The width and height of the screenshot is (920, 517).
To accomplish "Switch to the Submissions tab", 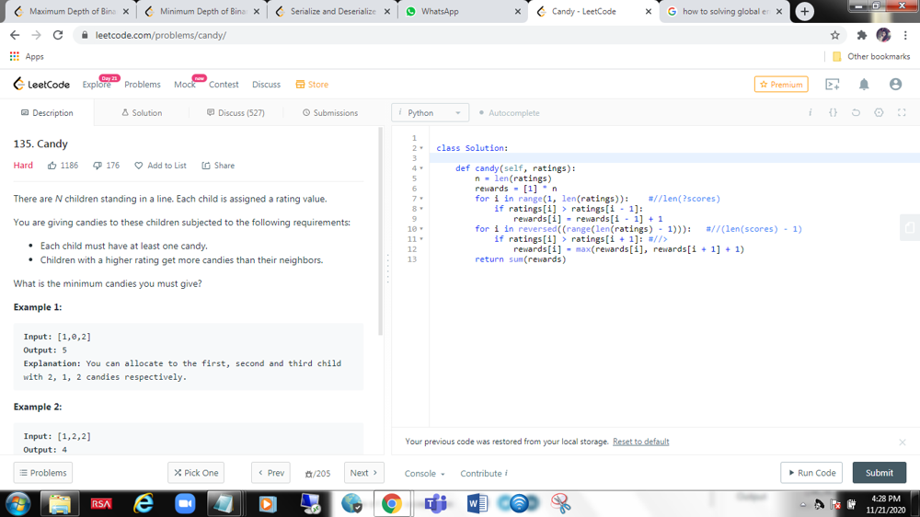I will tap(329, 113).
